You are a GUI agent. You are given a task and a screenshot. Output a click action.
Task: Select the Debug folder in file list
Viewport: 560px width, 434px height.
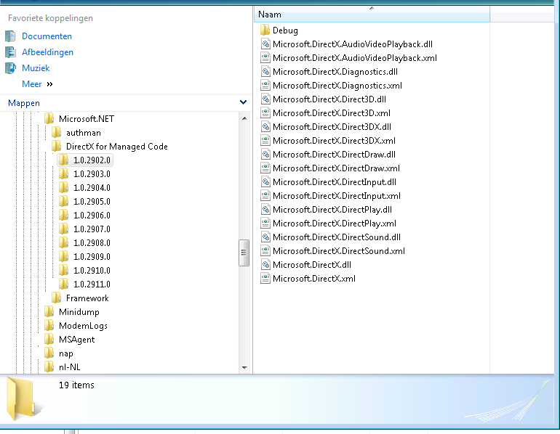[279, 30]
